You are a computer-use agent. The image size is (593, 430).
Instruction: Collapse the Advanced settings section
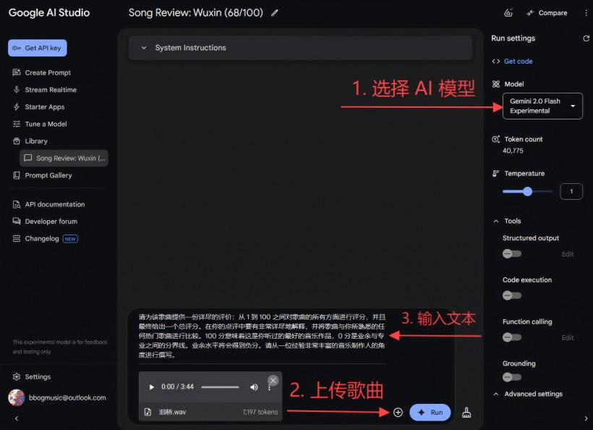[x=495, y=395]
